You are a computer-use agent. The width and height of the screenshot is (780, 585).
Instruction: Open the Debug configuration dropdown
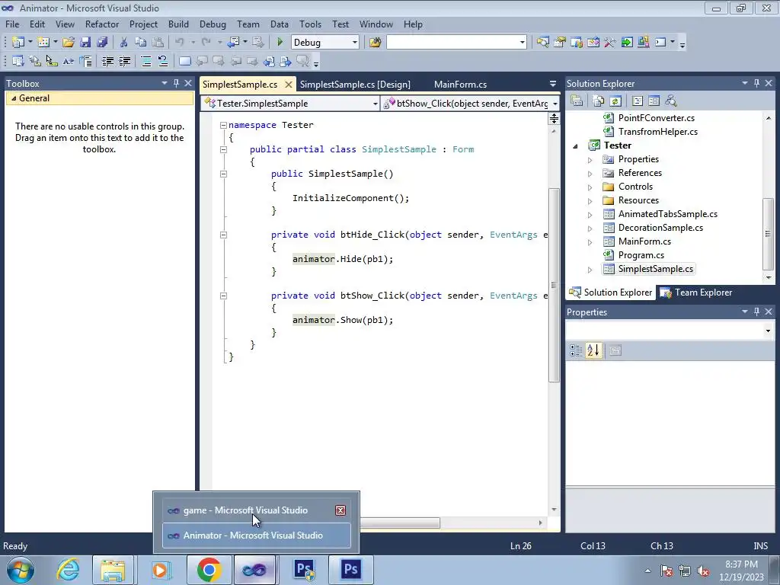pos(355,43)
